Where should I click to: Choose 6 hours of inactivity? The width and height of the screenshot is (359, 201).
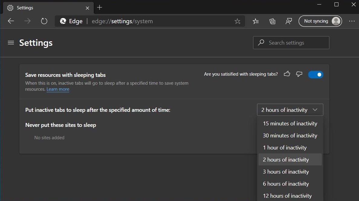290,184
